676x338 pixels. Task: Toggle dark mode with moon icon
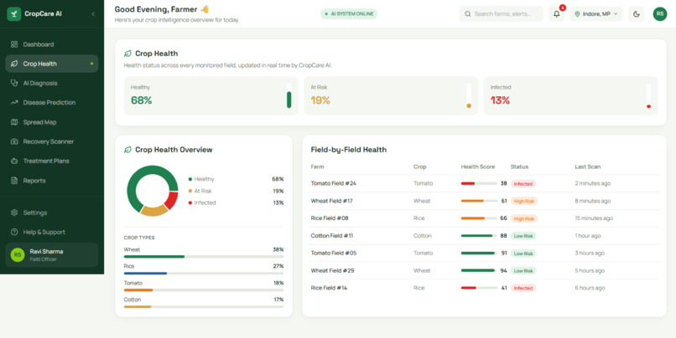coord(637,13)
